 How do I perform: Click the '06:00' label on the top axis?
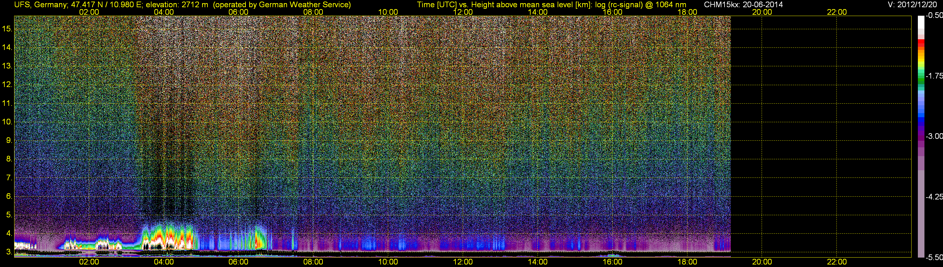click(238, 12)
